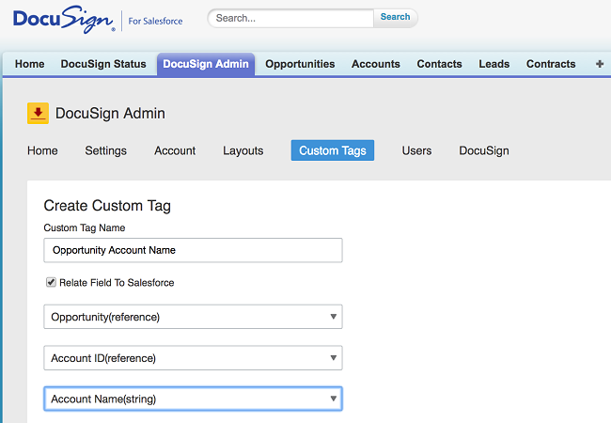Go to the Layouts admin section

pyautogui.click(x=243, y=150)
